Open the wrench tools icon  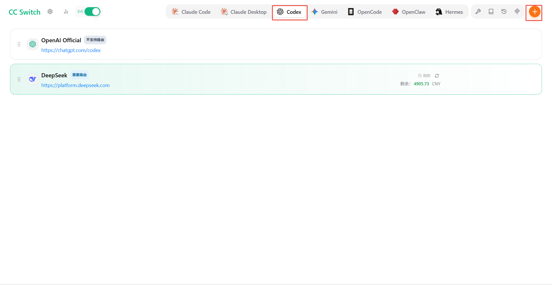coord(478,11)
